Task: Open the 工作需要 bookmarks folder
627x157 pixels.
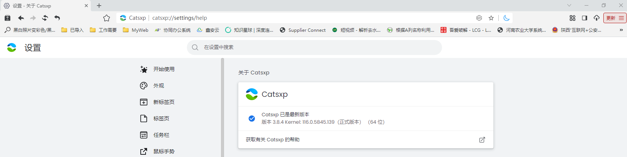Action: pyautogui.click(x=103, y=30)
